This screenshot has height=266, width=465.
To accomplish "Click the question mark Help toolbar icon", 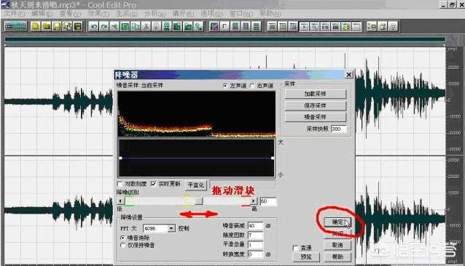I will click(x=394, y=27).
